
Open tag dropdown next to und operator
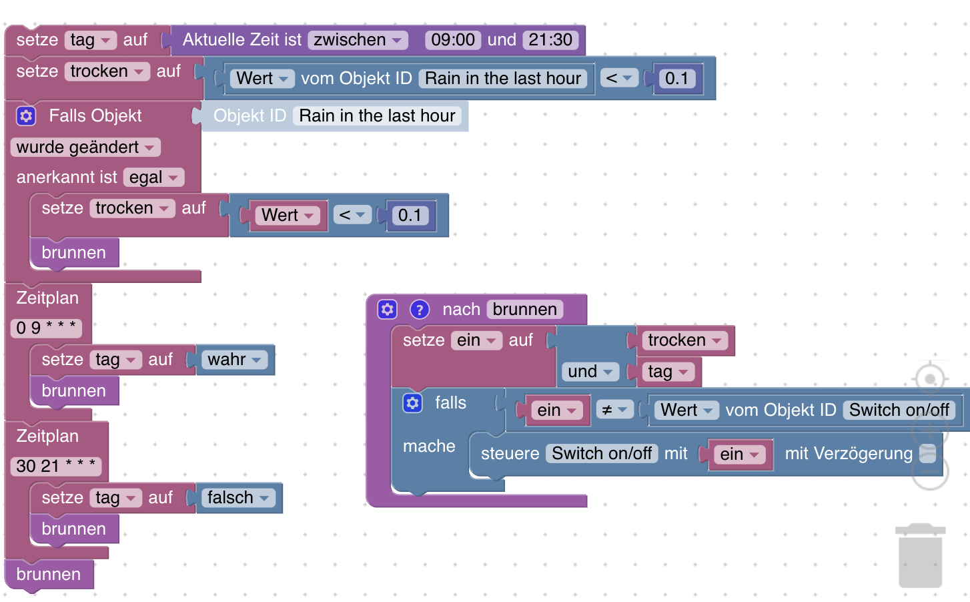coord(668,372)
